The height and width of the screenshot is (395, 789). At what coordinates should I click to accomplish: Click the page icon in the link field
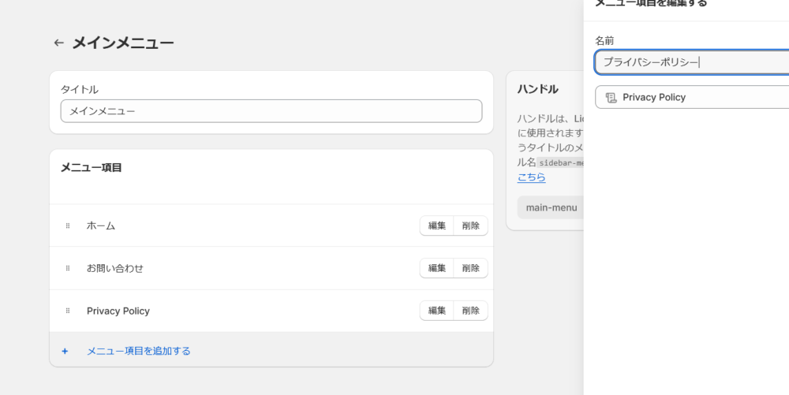(611, 98)
